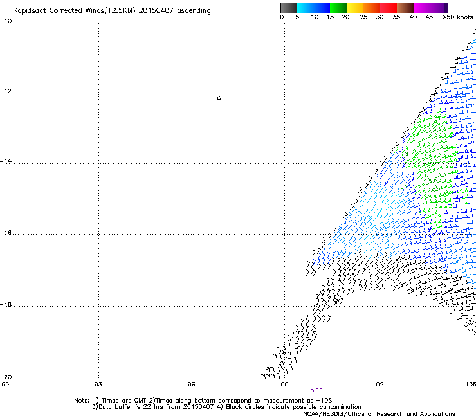This screenshot has height=418, width=476.
Task: Click the longitude label '96'
Action: [191, 385]
